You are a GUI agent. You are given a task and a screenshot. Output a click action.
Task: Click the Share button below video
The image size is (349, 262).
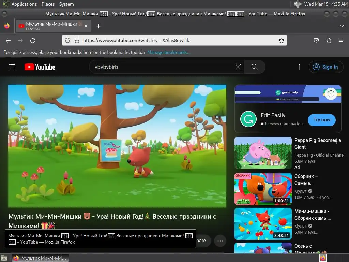[x=203, y=241]
